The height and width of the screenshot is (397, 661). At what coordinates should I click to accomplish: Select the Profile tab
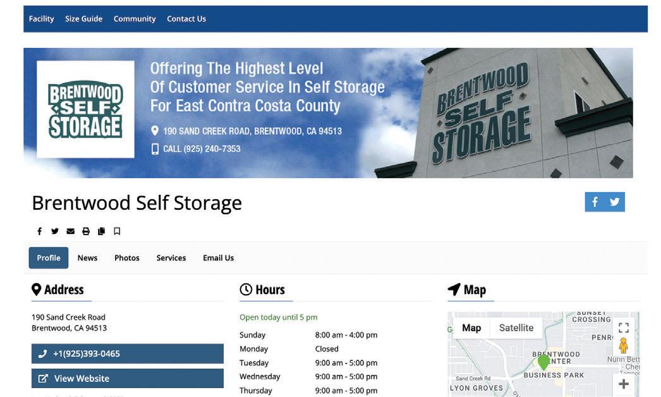[x=49, y=258]
